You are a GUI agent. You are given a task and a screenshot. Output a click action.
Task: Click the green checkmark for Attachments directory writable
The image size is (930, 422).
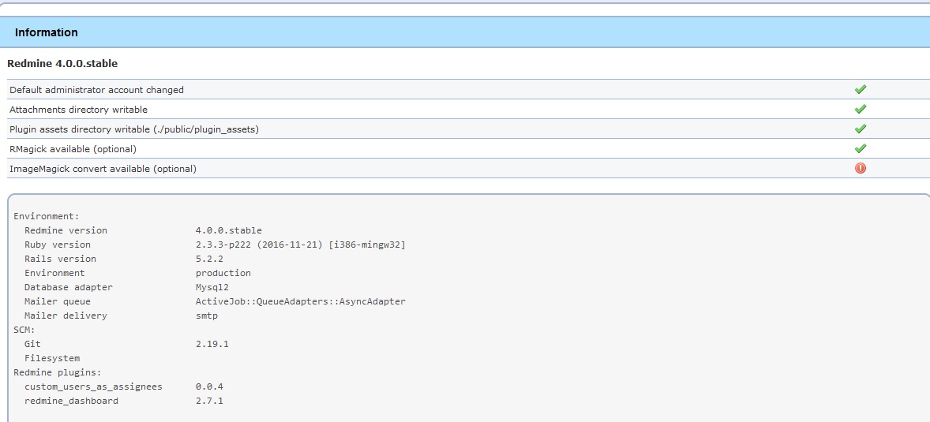tap(860, 109)
